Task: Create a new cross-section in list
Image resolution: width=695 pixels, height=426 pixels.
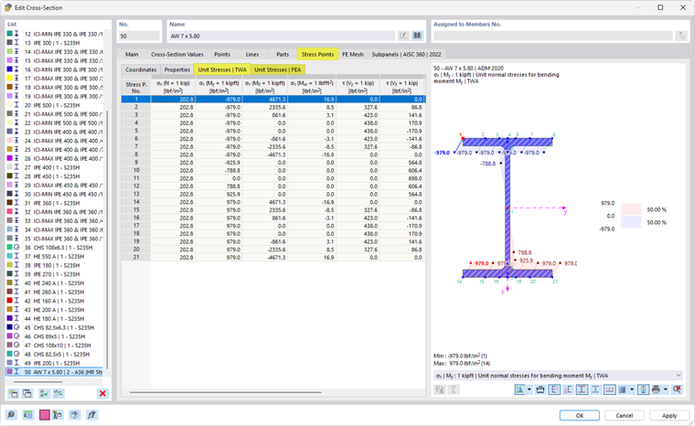Action: [14, 393]
